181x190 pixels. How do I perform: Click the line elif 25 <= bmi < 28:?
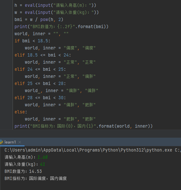click(40, 83)
